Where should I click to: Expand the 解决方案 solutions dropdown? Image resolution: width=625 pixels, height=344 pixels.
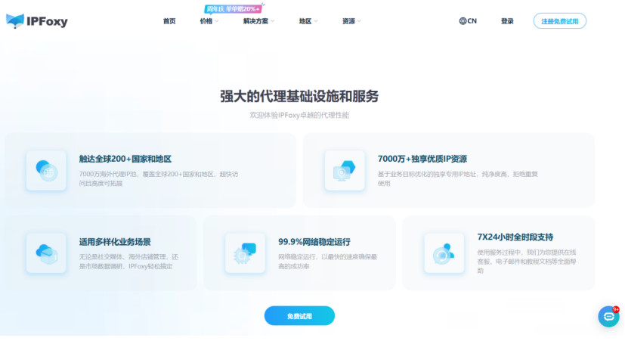[258, 21]
